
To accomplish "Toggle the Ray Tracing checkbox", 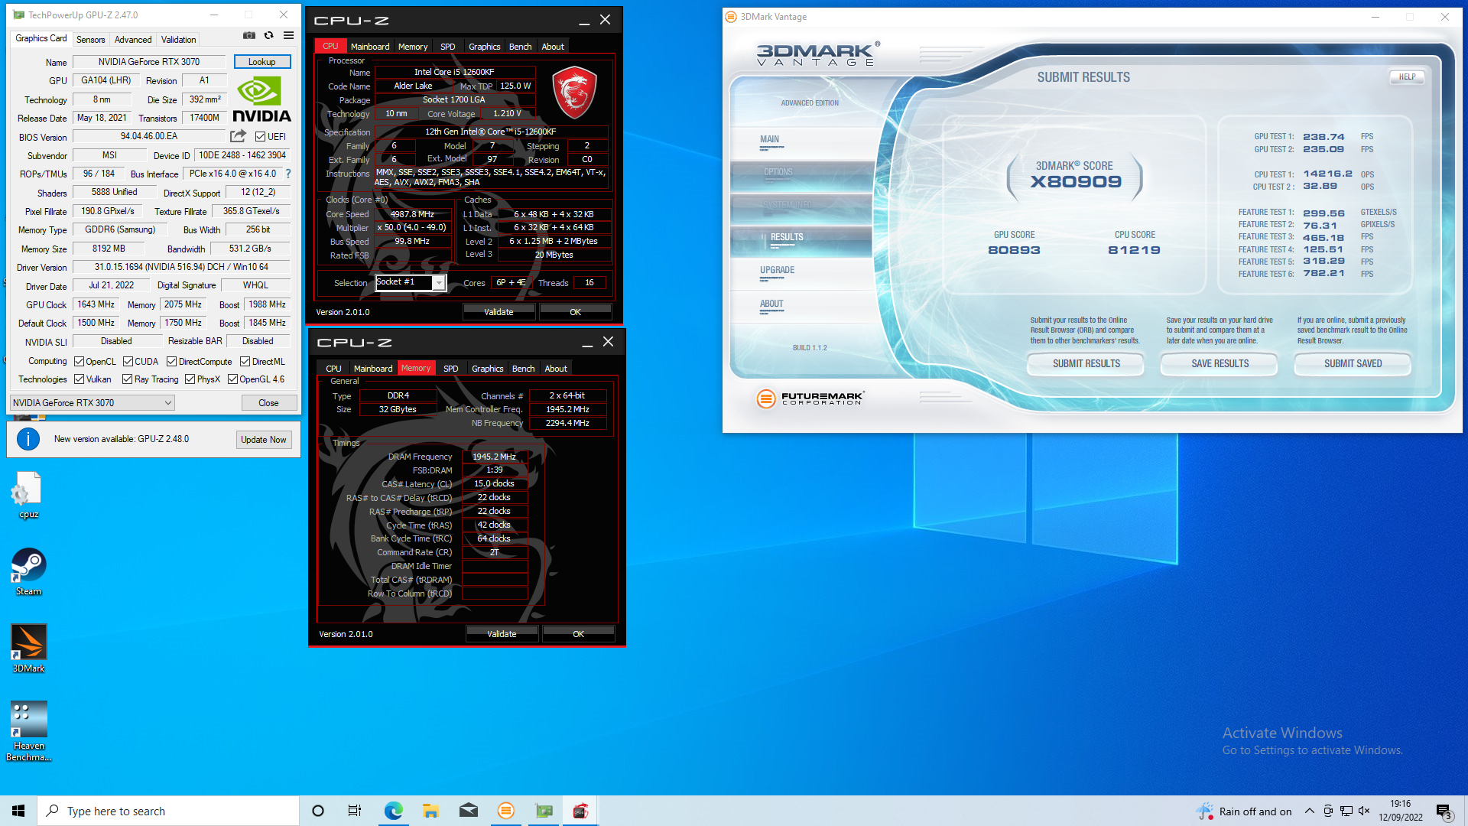I will click(127, 379).
